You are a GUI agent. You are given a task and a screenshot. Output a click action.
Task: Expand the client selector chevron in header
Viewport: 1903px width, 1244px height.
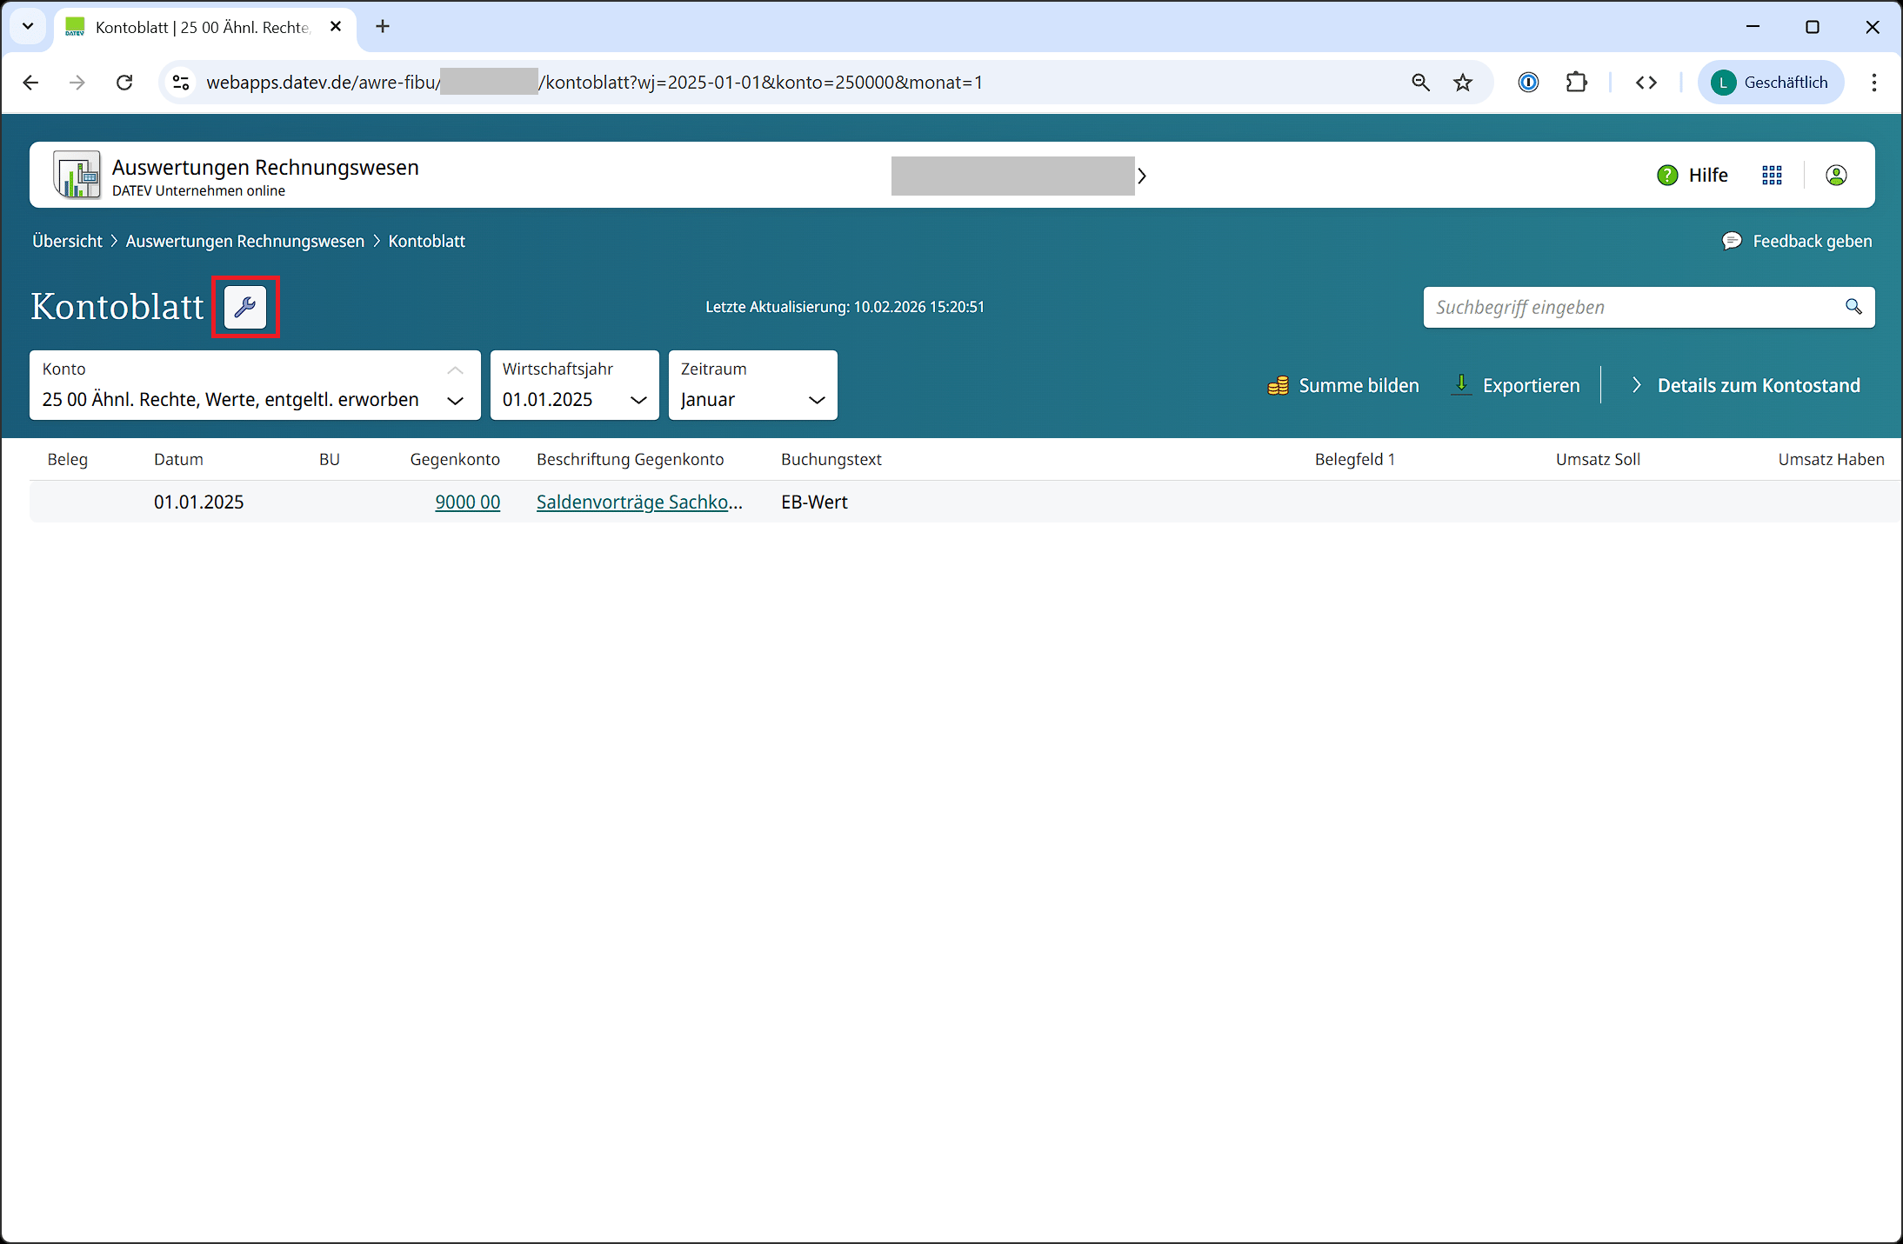tap(1142, 176)
